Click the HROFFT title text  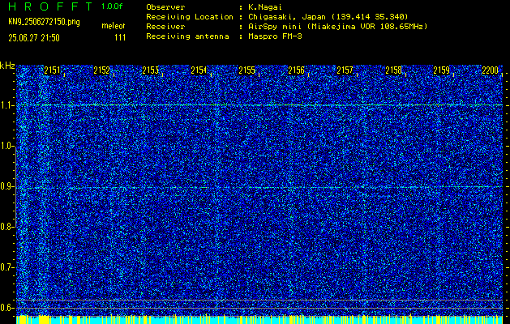[51, 6]
